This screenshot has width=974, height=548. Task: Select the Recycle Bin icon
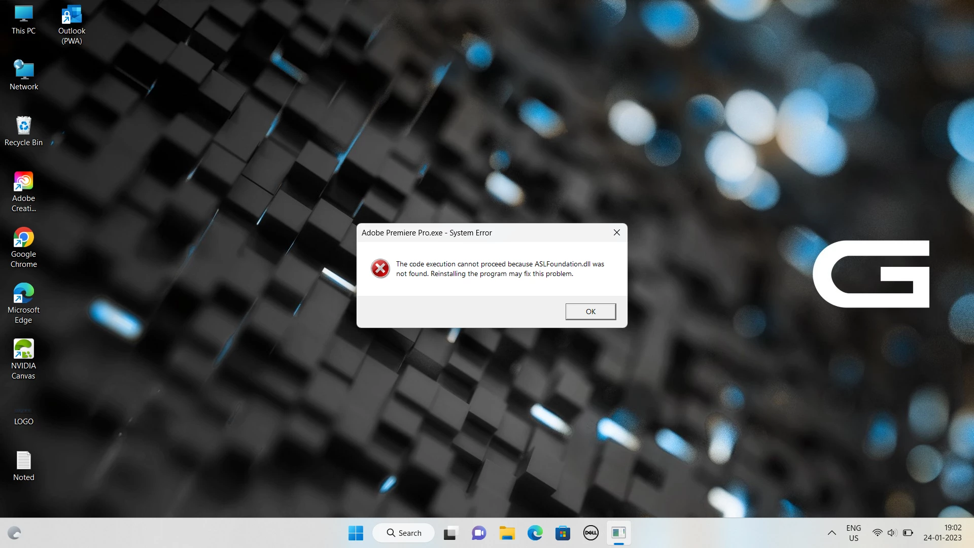coord(23,126)
